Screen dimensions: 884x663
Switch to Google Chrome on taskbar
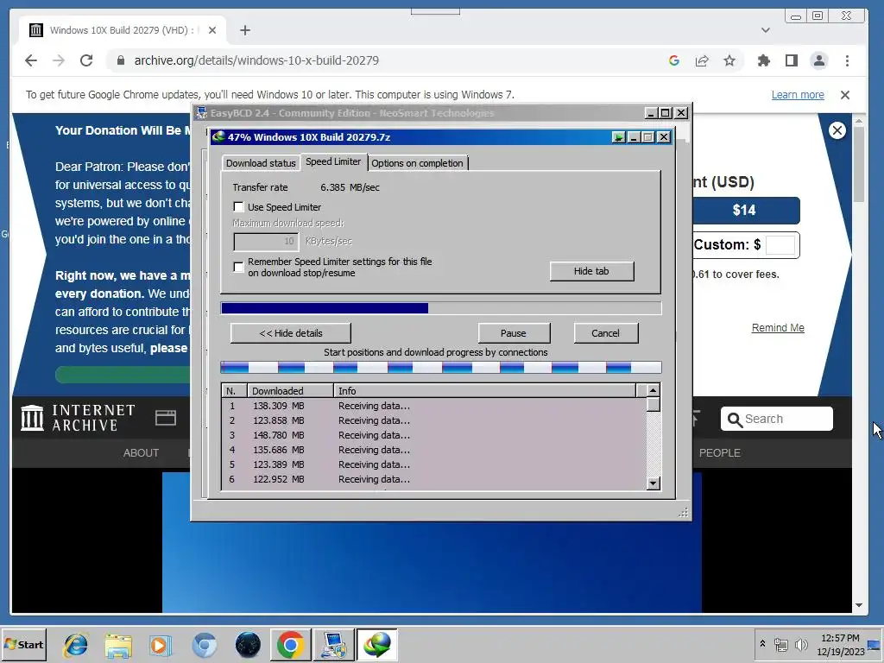pos(290,644)
